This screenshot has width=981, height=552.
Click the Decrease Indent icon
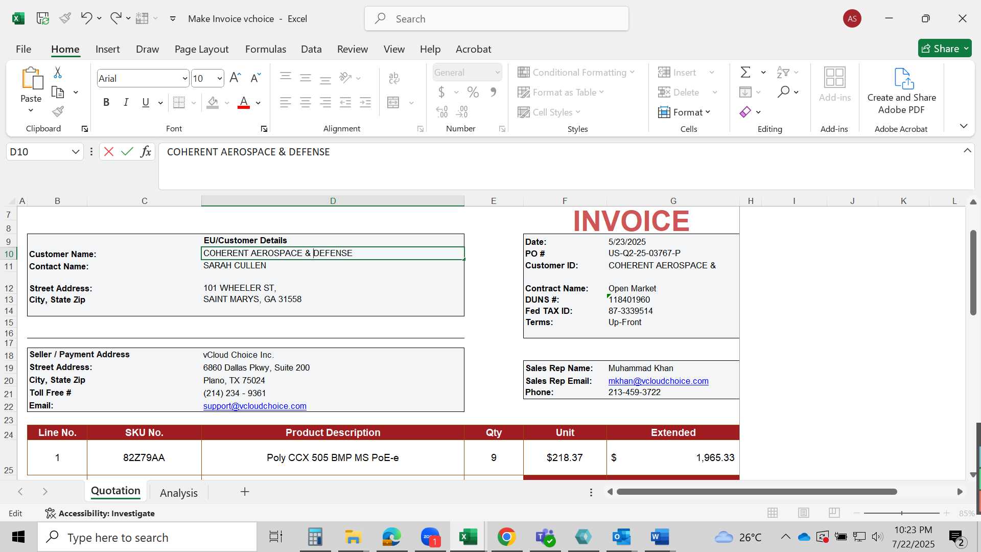(x=345, y=103)
